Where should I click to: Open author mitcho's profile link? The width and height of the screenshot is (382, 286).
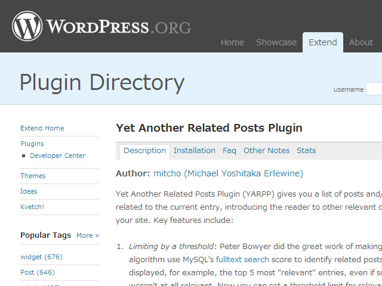(228, 173)
